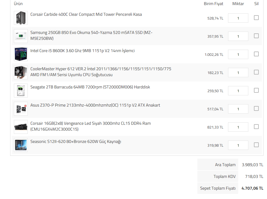This screenshot has height=199, width=267.
Task: Select delete checkbox for Seagate 2TB Barracuda
Action: (x=256, y=90)
